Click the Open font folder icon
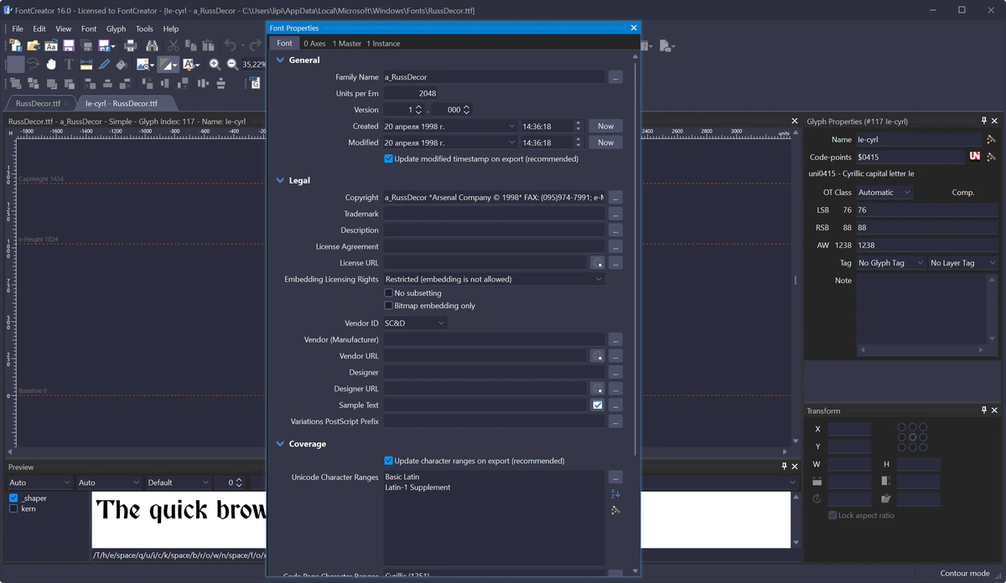1006x583 pixels. click(x=34, y=45)
